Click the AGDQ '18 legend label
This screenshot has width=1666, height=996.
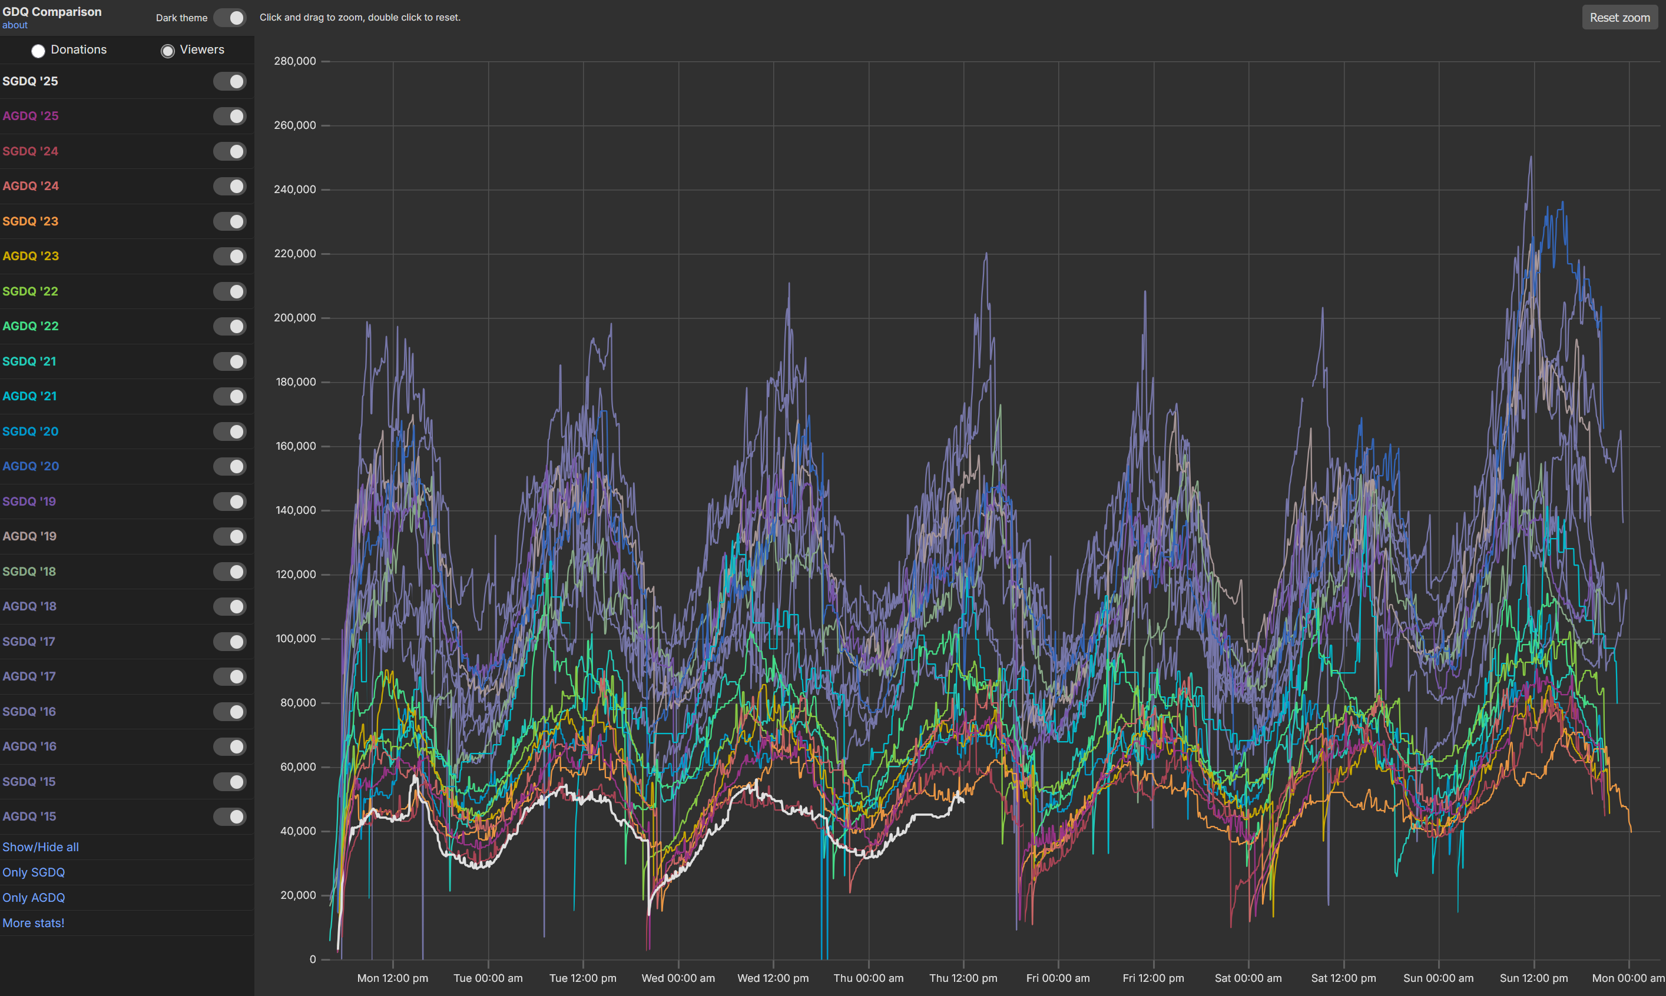(29, 607)
